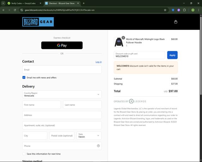Open the Country/Region dropdown
The image size is (202, 162).
click(x=62, y=94)
